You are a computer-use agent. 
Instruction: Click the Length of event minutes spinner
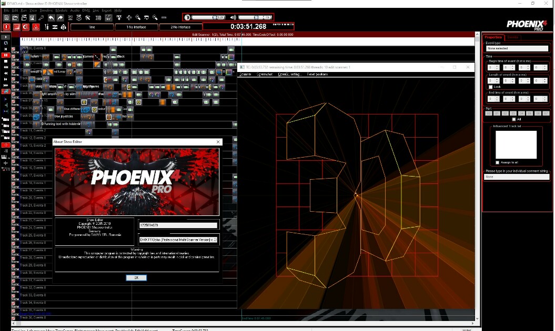[x=509, y=80]
